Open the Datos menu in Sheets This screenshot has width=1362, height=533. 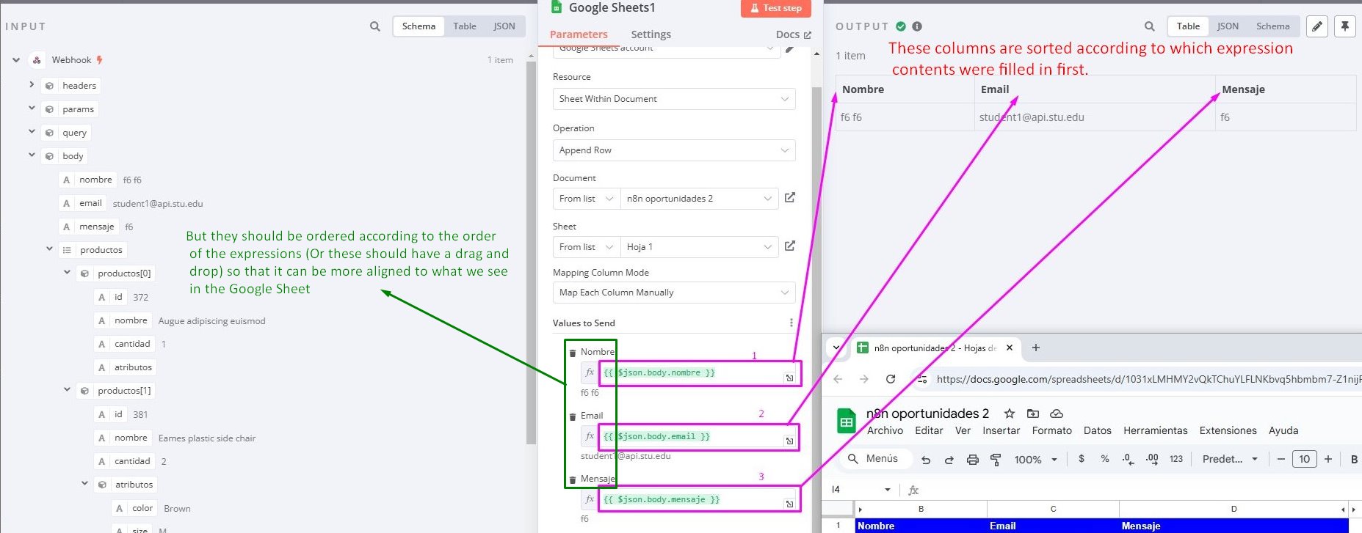[x=1098, y=431]
